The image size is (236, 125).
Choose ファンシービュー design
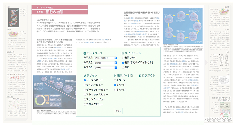[x=85, y=99]
